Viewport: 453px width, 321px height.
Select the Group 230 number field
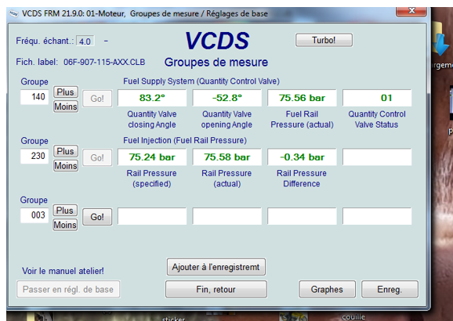[34, 156]
